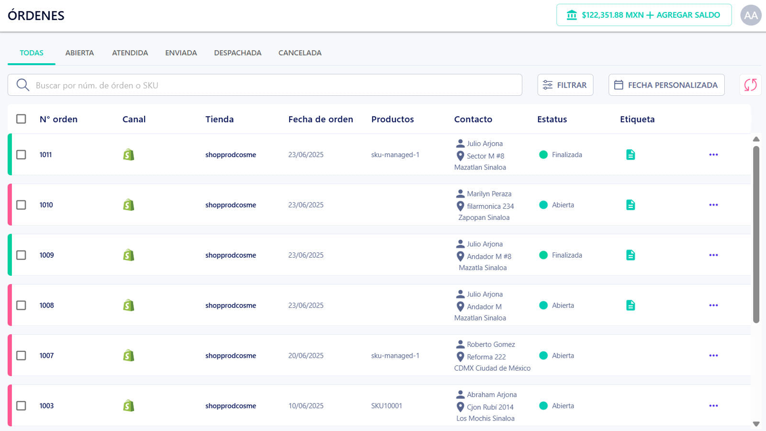The height and width of the screenshot is (431, 766).
Task: Click AGREGAR SALDO balance button
Action: [x=643, y=15]
